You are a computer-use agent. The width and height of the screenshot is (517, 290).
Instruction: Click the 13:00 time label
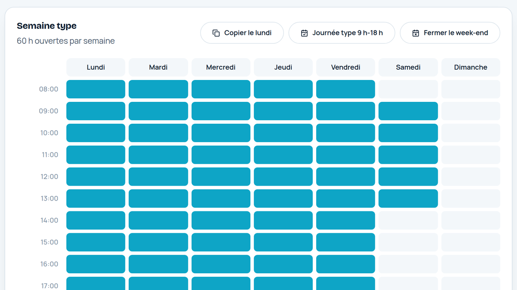click(x=49, y=199)
